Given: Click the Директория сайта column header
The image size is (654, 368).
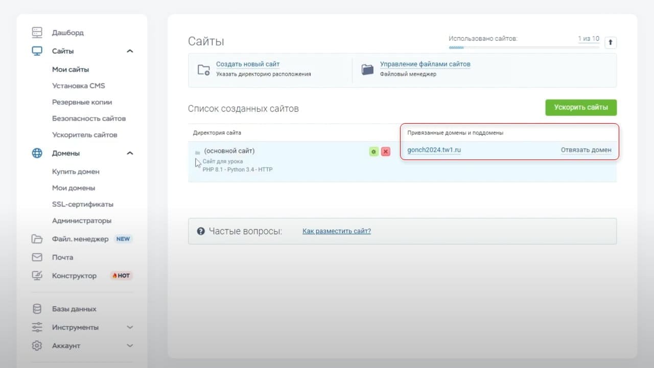Looking at the screenshot, I should click(217, 133).
